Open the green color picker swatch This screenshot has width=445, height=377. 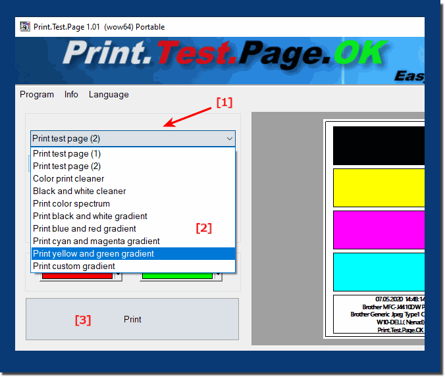coord(177,276)
